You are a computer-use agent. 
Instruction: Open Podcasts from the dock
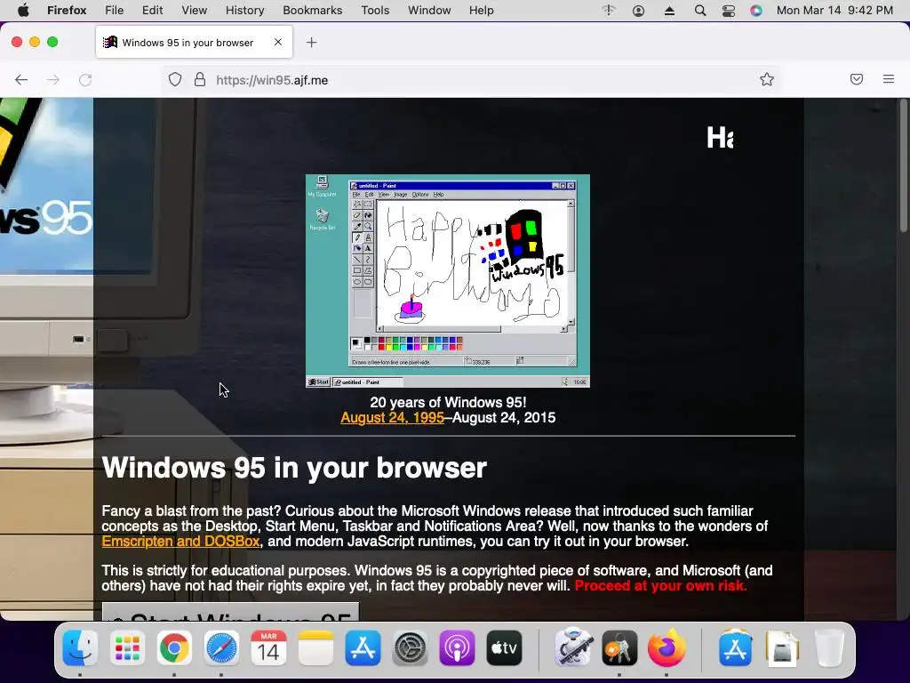point(457,647)
